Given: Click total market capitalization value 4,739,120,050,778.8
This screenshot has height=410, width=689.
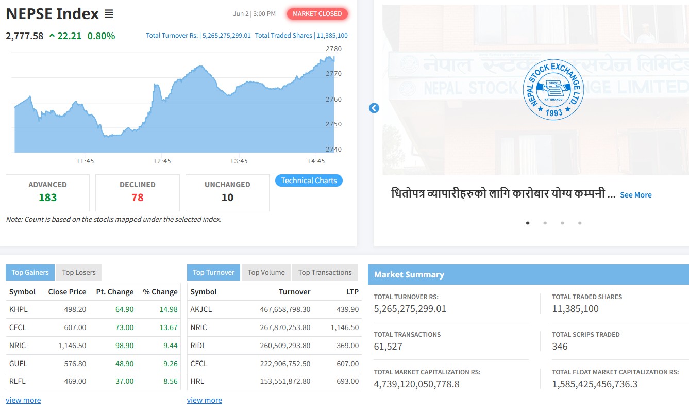Looking at the screenshot, I should pos(416,384).
